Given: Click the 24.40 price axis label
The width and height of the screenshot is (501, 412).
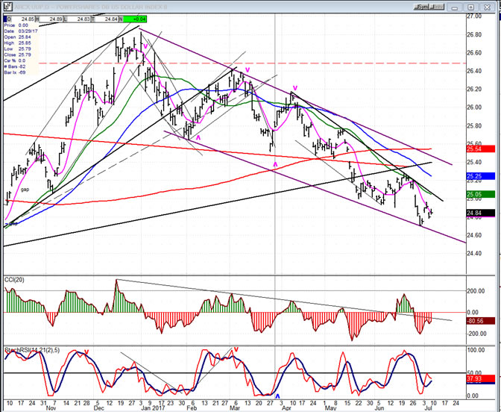Looking at the screenshot, I should [x=474, y=254].
